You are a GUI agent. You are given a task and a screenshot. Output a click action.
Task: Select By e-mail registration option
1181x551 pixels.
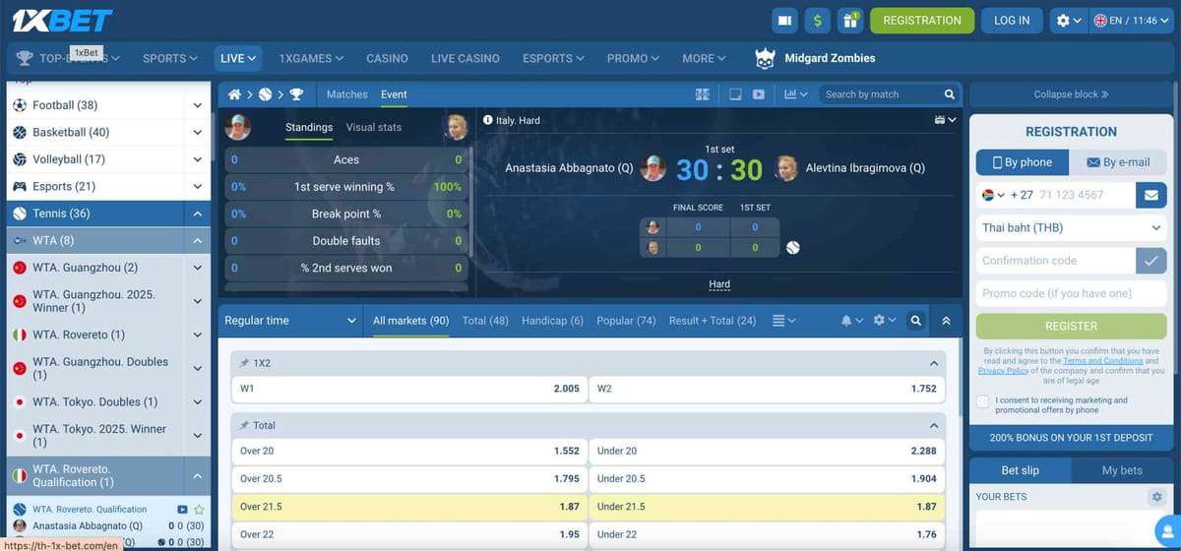click(x=1117, y=162)
